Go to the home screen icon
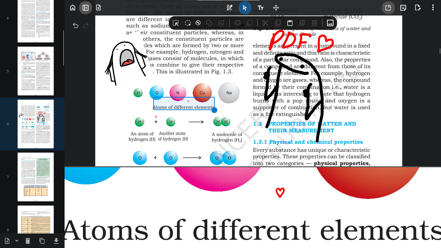This screenshot has height=248, width=441. 73,8
